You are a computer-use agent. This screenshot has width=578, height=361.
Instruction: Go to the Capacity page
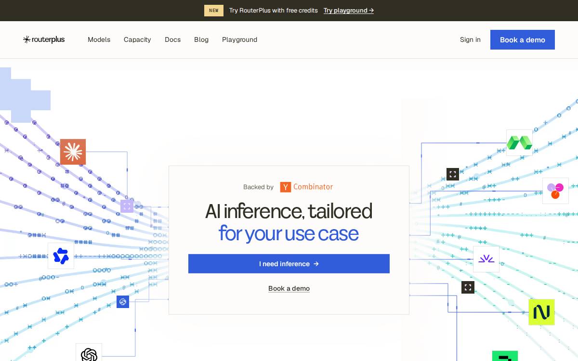137,39
